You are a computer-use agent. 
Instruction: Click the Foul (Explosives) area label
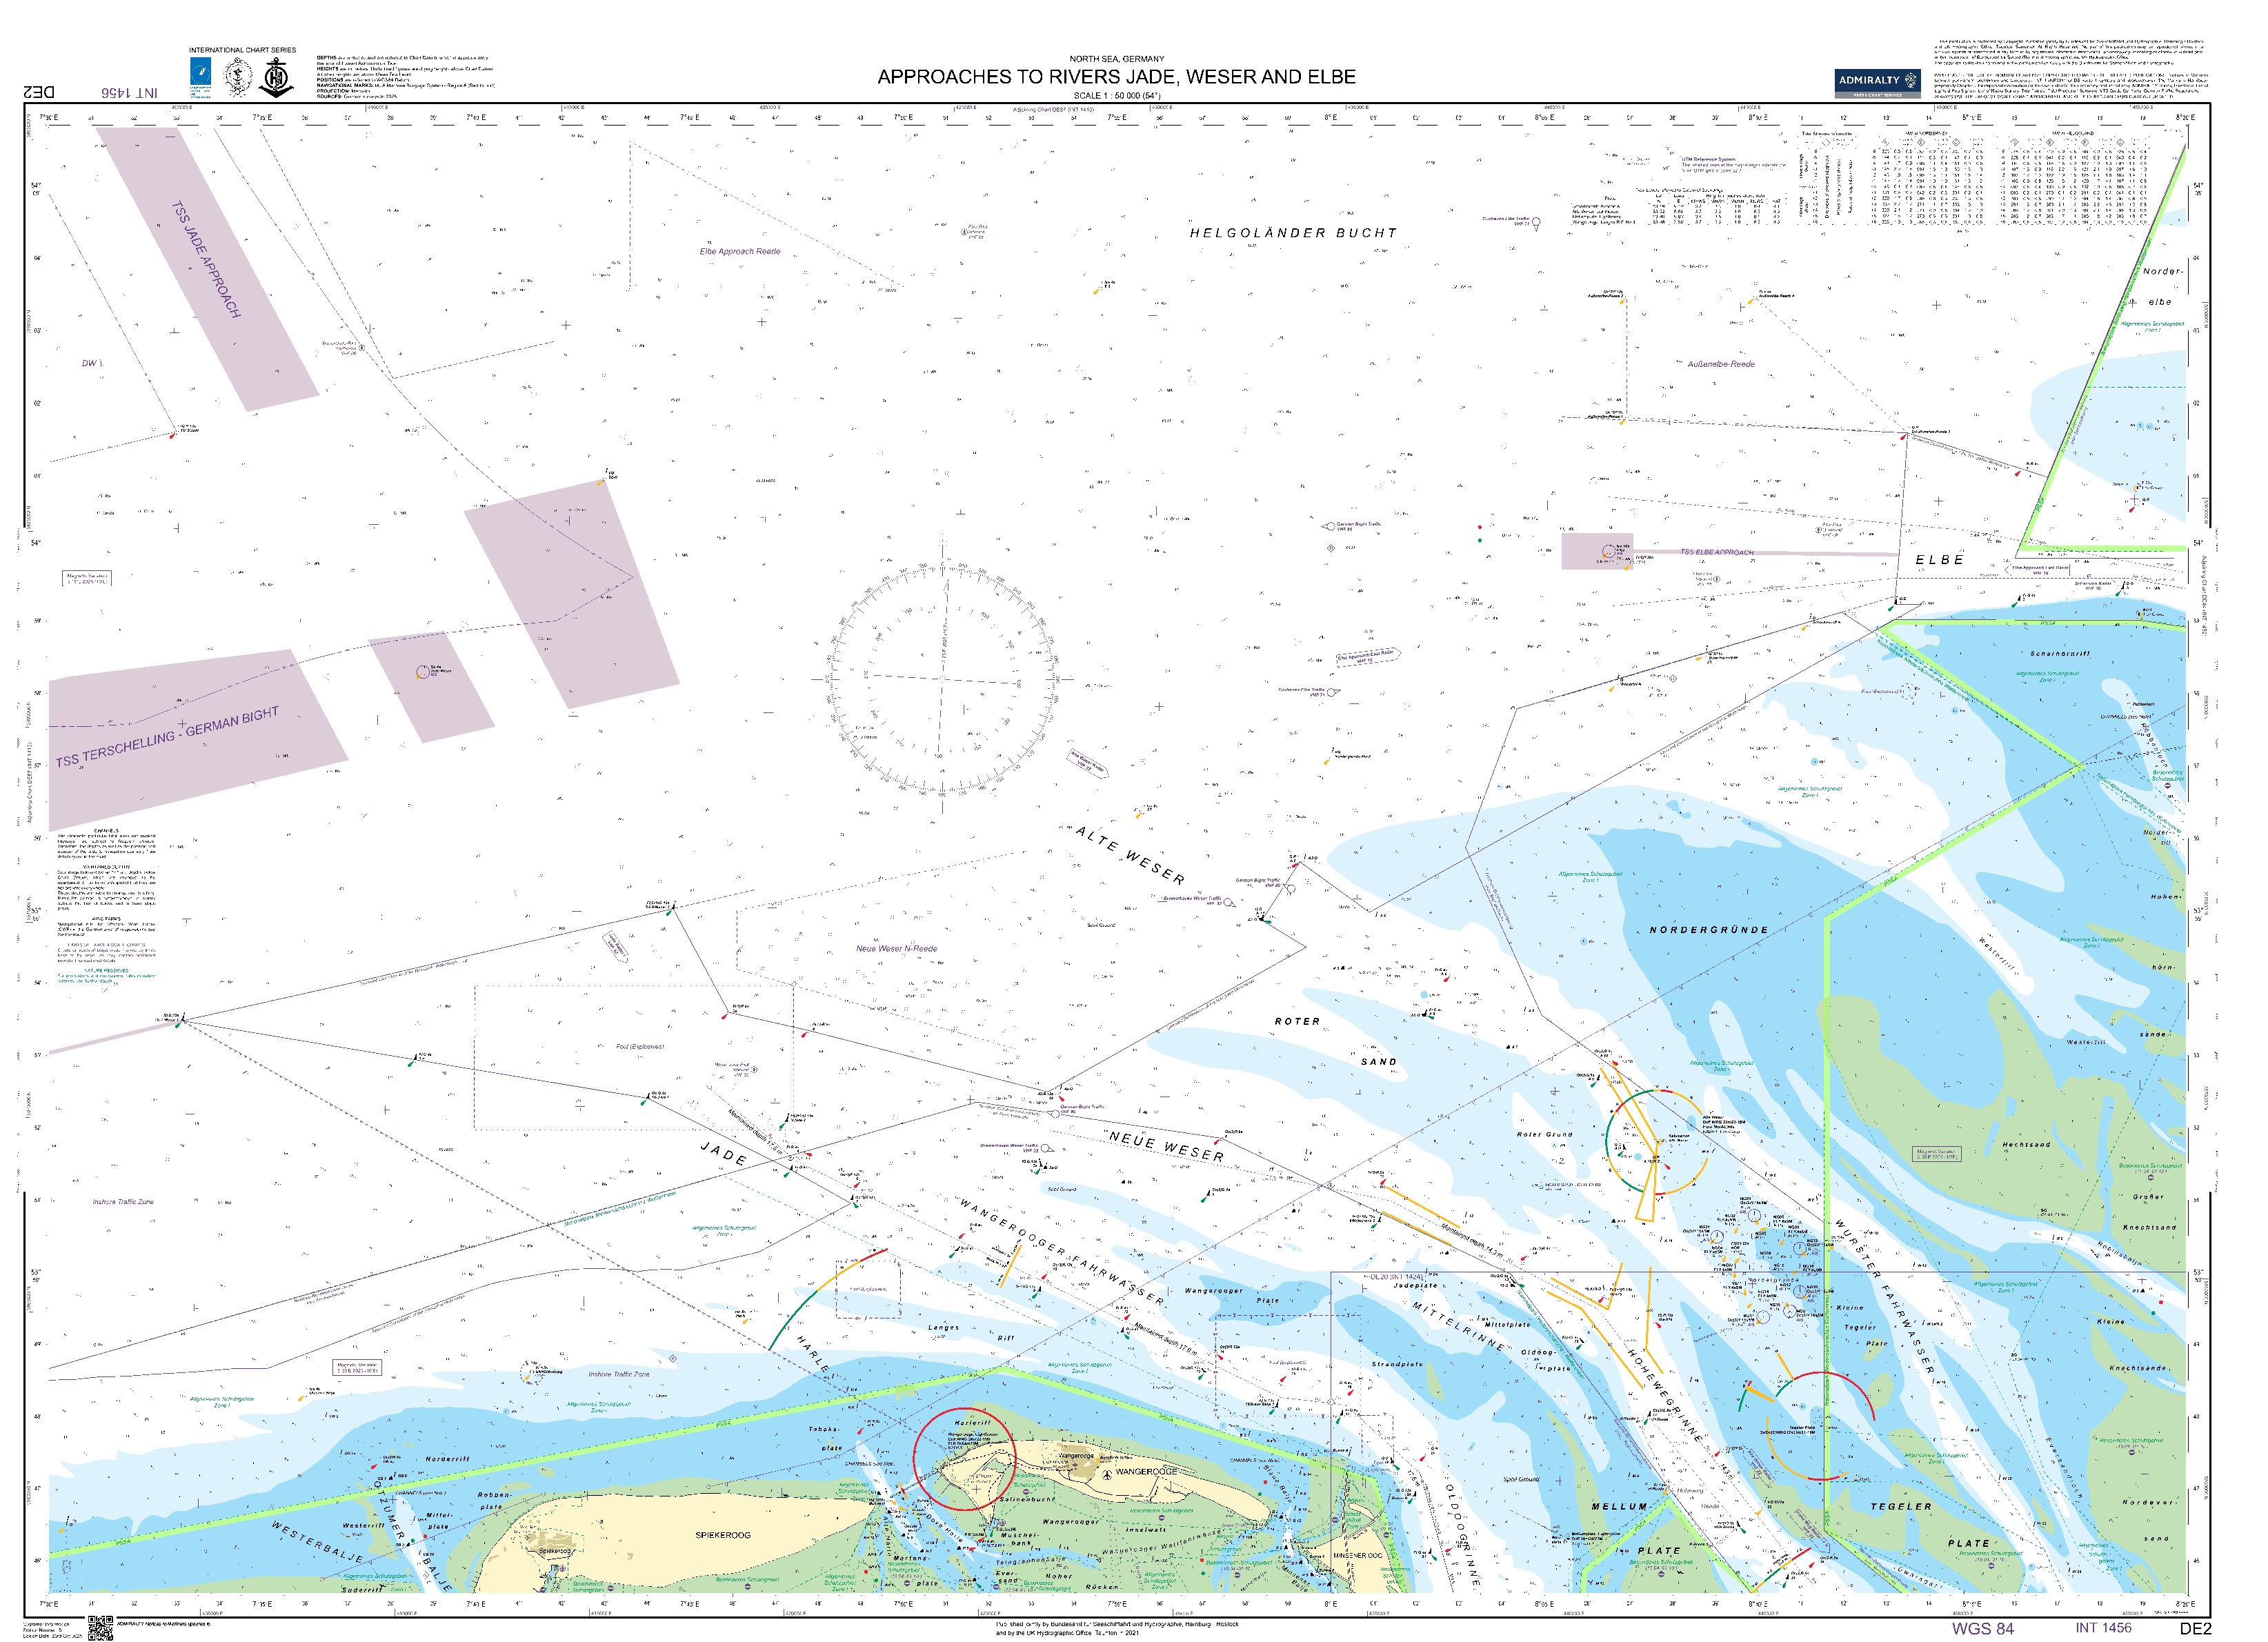(639, 1047)
